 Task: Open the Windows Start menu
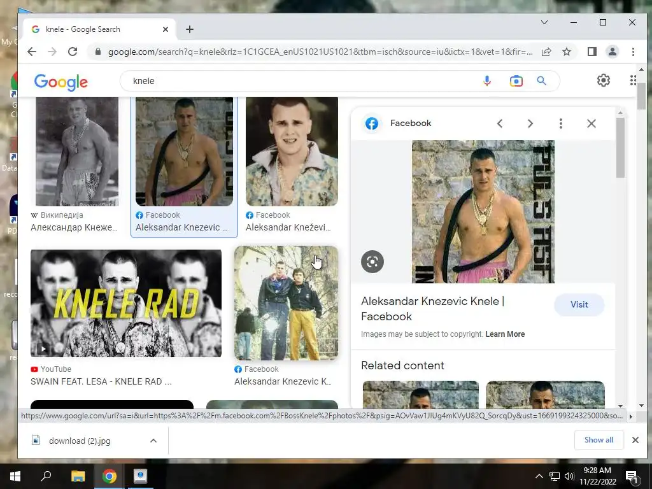[15, 476]
